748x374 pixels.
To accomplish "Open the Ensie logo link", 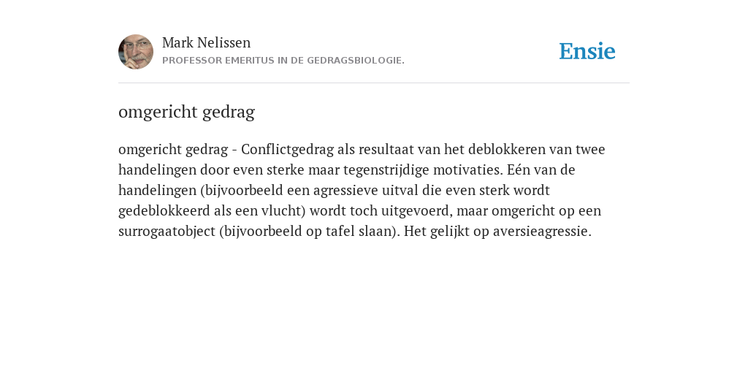I will tap(587, 51).
